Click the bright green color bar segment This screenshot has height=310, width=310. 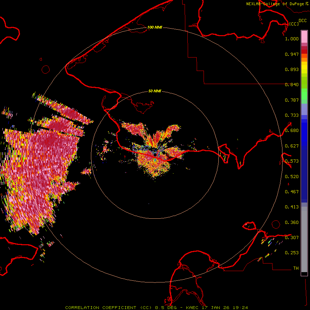click(x=304, y=94)
